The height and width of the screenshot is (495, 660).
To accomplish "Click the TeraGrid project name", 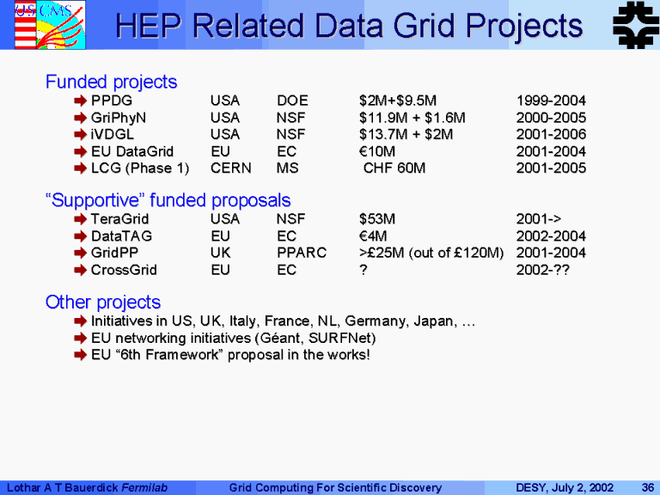I will 120,219.
